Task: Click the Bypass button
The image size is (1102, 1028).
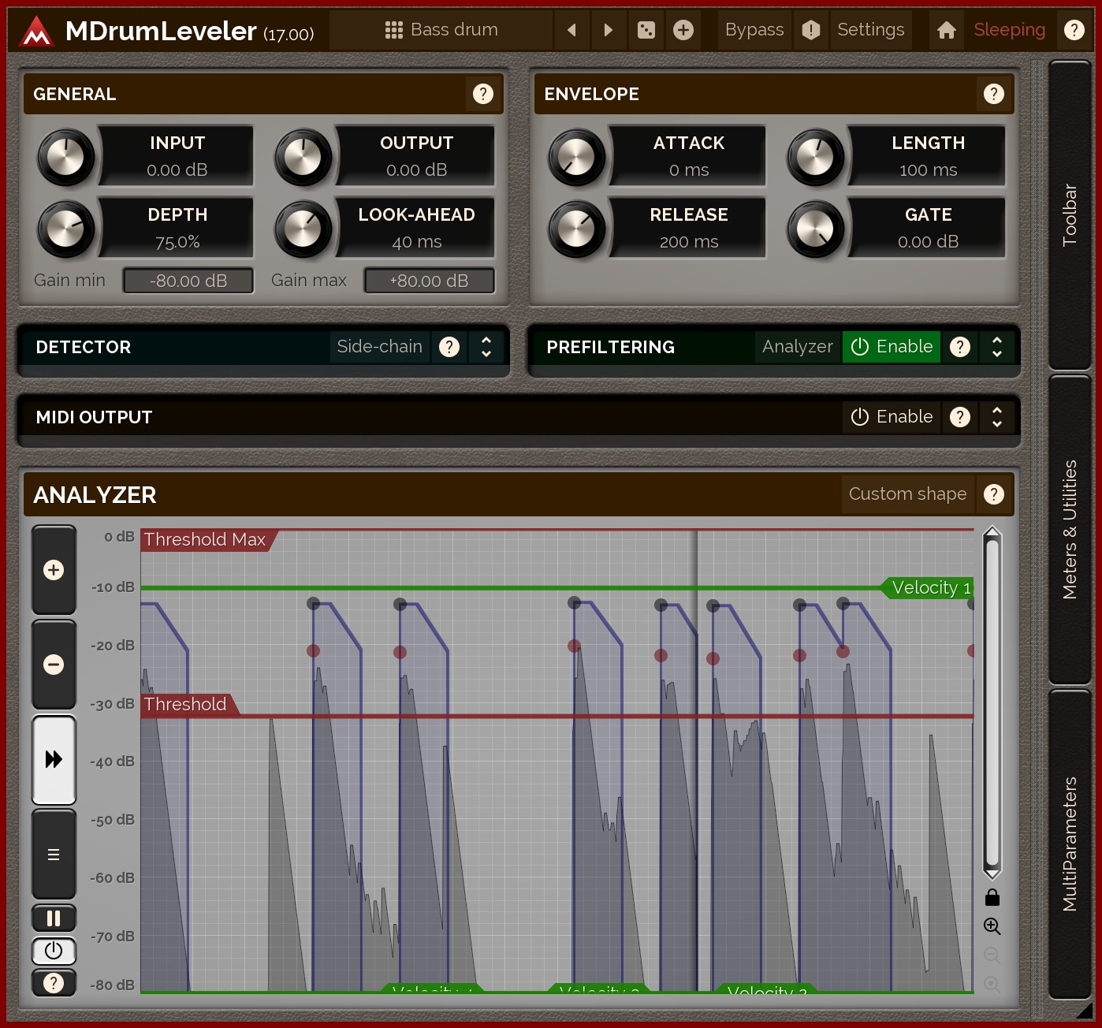Action: click(754, 30)
